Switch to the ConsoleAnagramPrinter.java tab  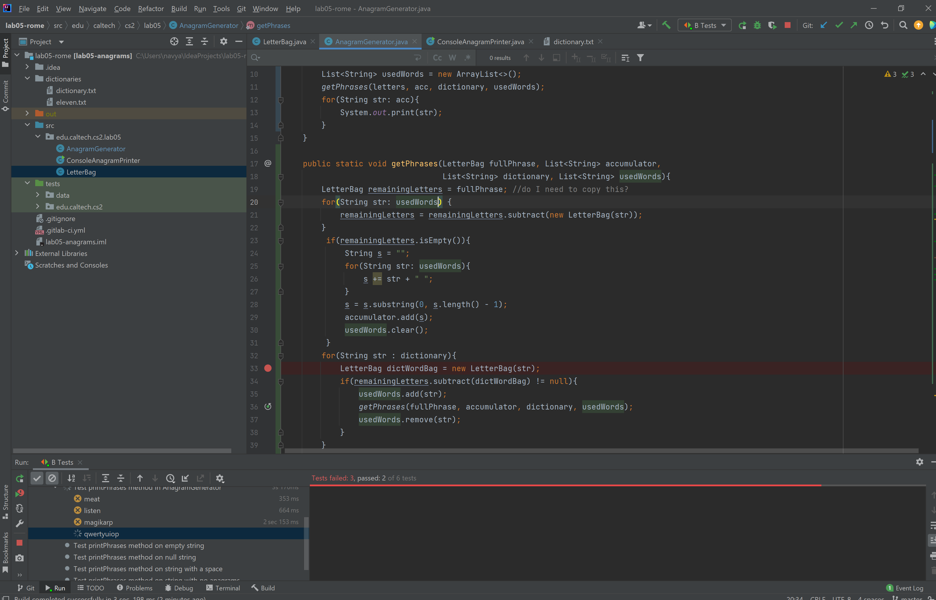(480, 41)
